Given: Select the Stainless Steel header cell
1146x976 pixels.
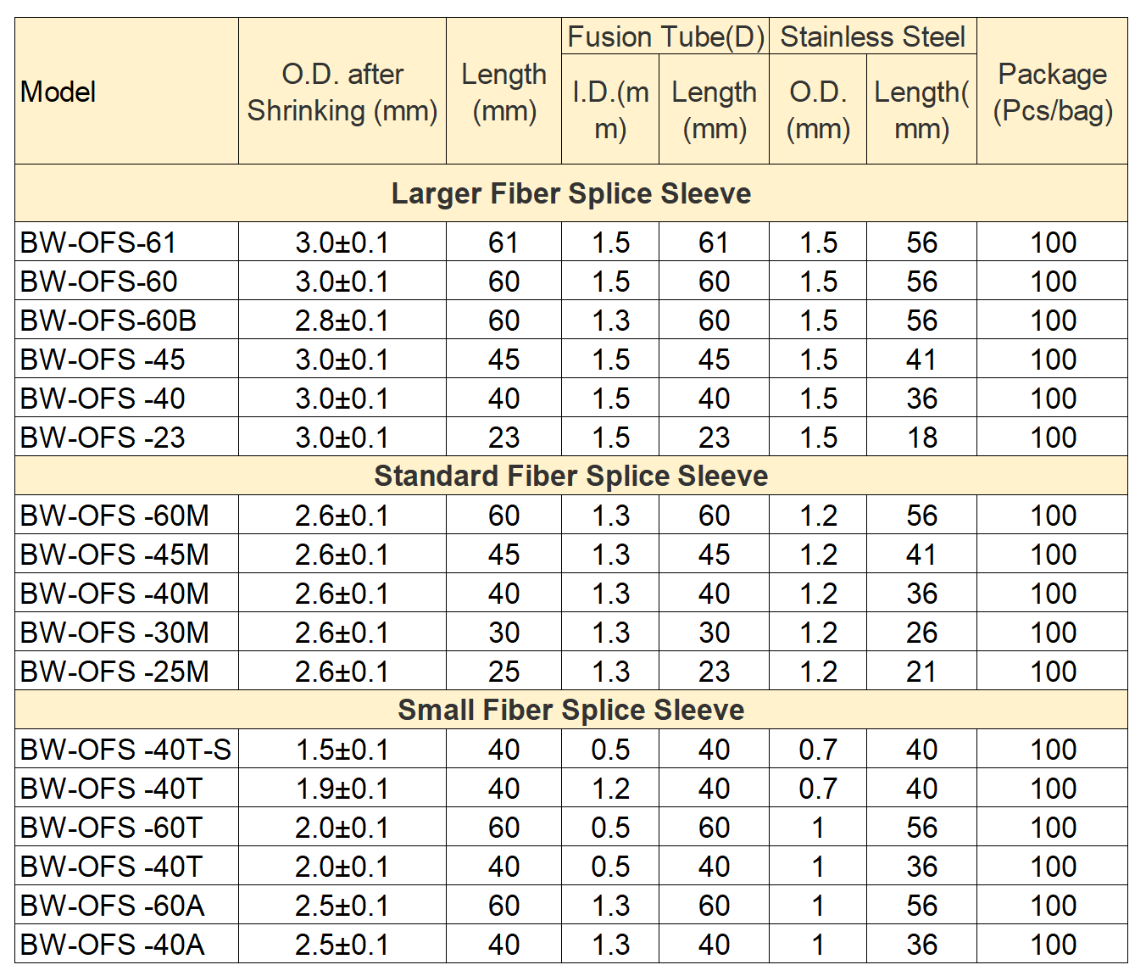Looking at the screenshot, I should [872, 36].
